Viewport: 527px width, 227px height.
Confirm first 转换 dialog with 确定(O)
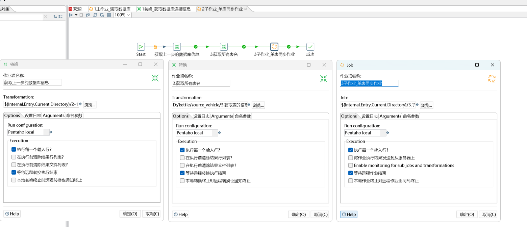pos(130,214)
